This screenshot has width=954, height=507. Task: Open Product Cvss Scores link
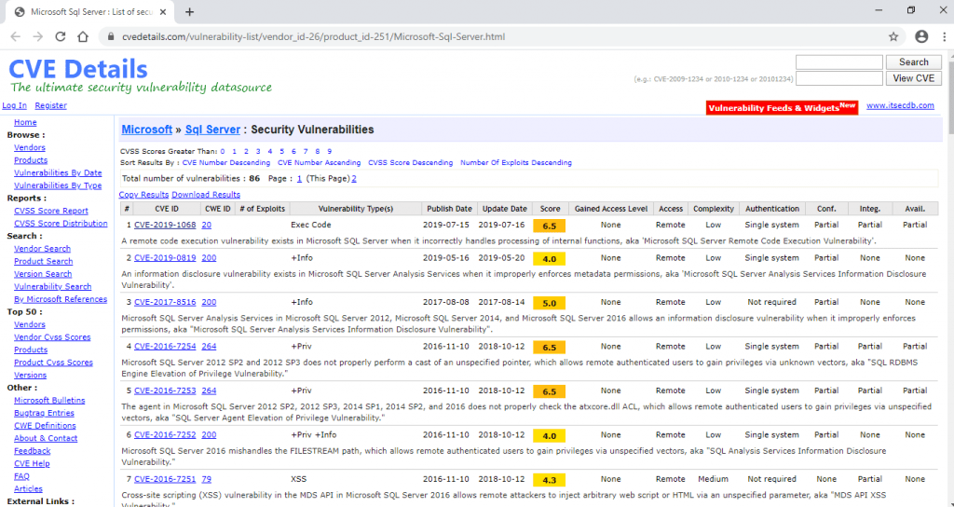(x=53, y=363)
